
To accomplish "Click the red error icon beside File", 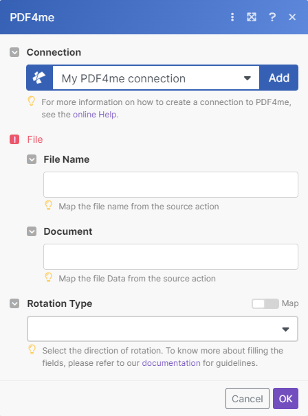I will [14, 139].
